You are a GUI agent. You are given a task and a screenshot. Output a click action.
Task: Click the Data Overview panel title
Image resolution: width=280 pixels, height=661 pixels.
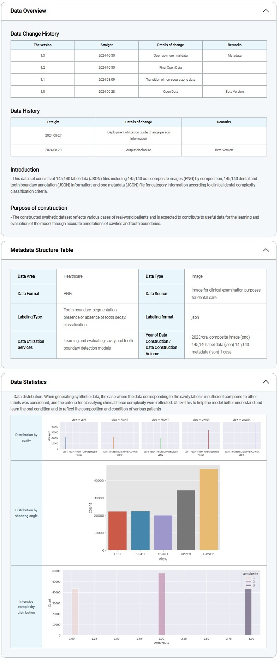[x=28, y=11]
